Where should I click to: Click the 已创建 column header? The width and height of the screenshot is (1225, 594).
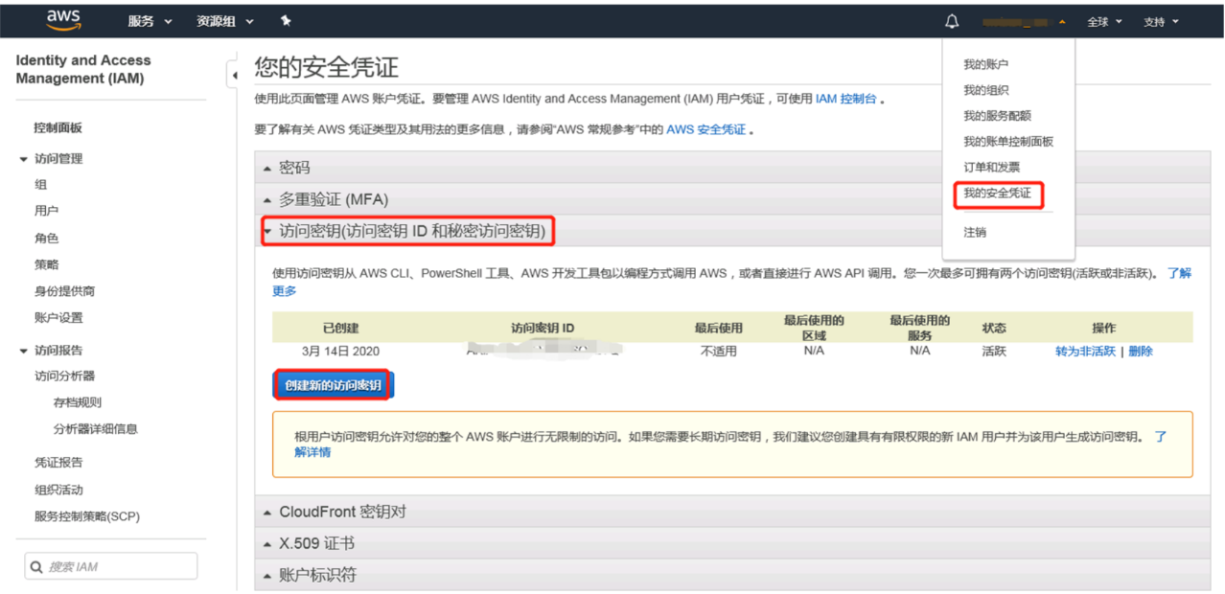pyautogui.click(x=340, y=328)
